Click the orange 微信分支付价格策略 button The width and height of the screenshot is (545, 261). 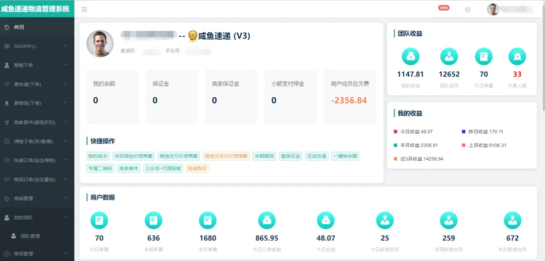(226, 156)
